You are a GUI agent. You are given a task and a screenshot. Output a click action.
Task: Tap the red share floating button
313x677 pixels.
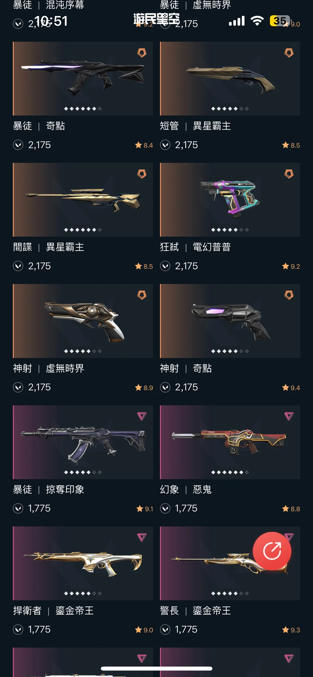click(272, 551)
